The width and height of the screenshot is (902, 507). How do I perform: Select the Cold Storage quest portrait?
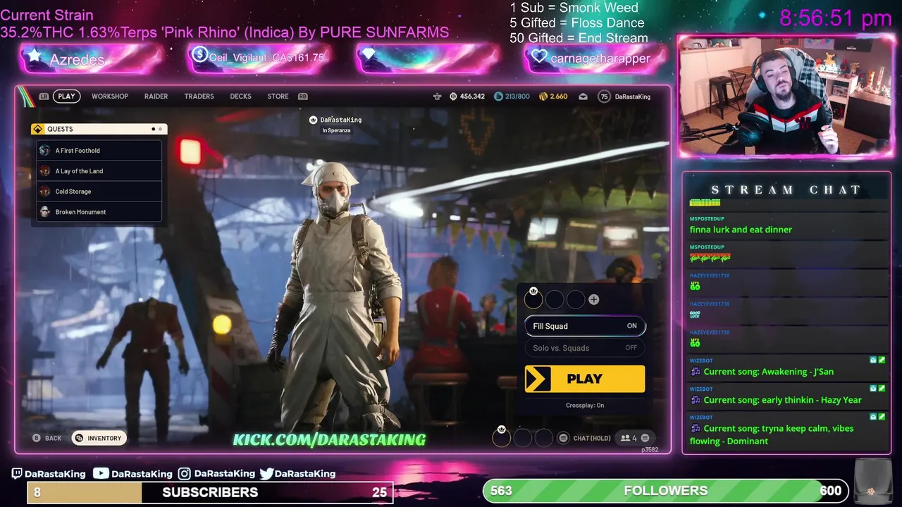pos(44,192)
